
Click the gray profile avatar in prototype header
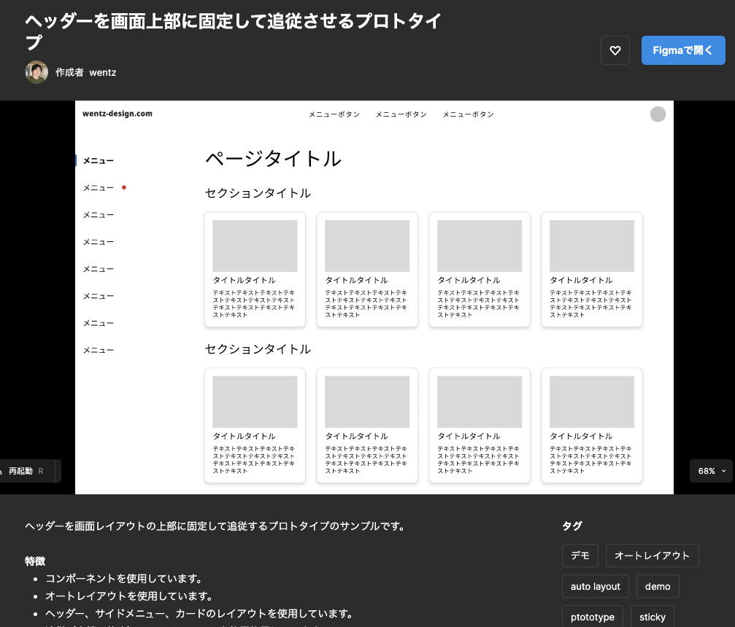(x=657, y=114)
